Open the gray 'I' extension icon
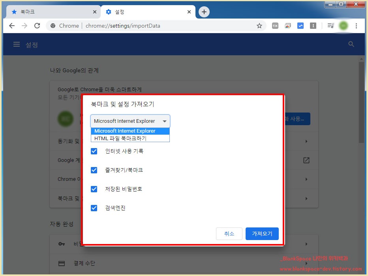 click(x=313, y=26)
